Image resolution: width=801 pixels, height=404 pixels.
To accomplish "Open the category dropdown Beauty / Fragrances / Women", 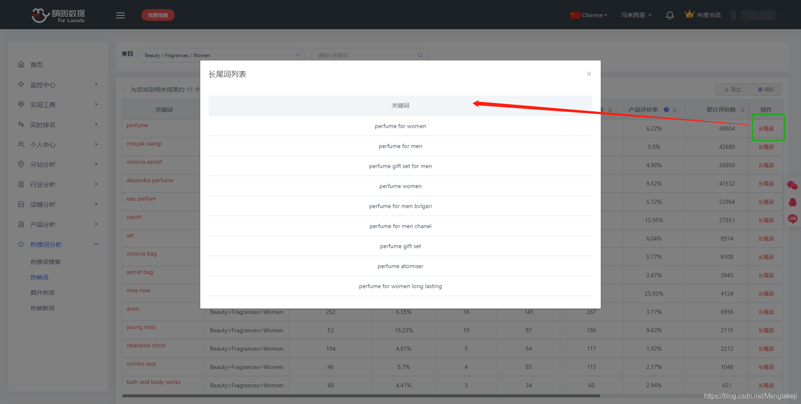I will 222,55.
